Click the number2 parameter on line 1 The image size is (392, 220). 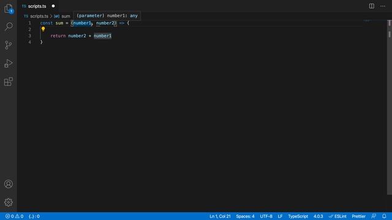[105, 23]
